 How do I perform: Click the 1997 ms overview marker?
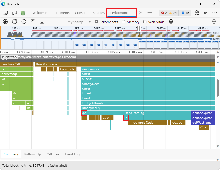pyautogui.click(x=78, y=28)
